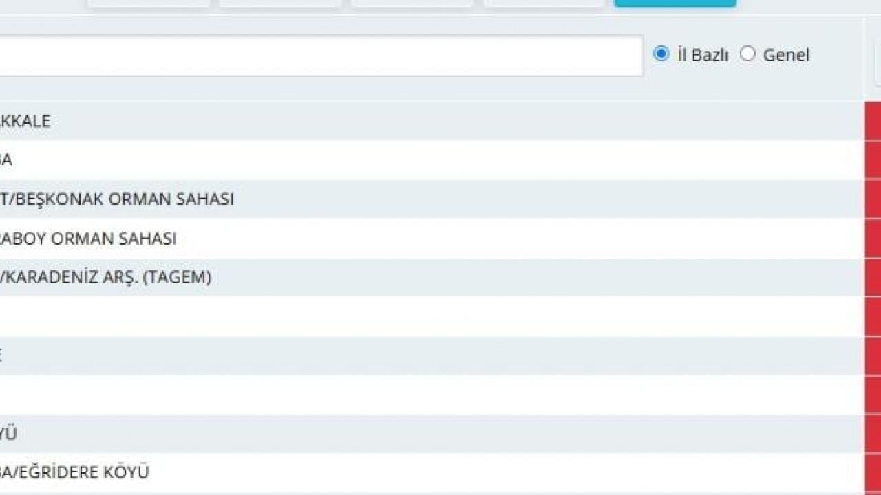The width and height of the screenshot is (881, 495).
Task: Select the row ending in KKALE
Action: 432,121
